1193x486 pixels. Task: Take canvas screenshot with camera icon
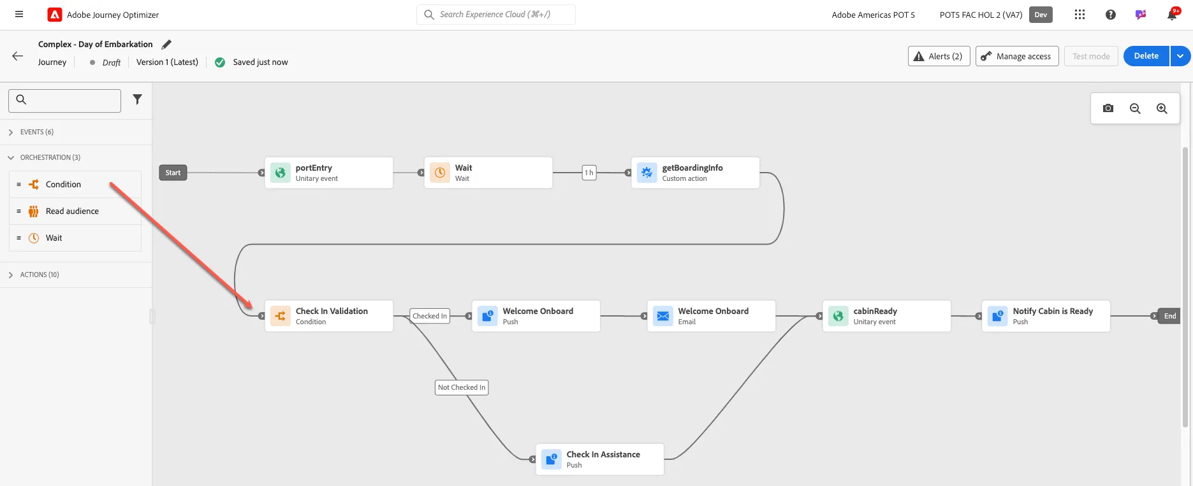click(x=1108, y=108)
